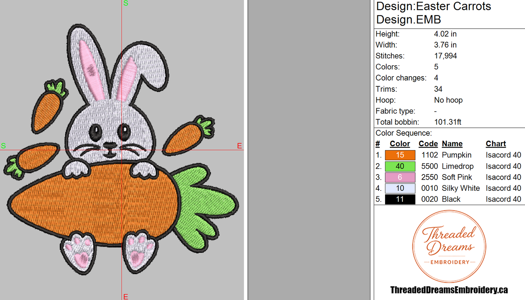Viewport: 525px width, 300px height.
Task: Click the Color changes value '4'
Action: click(436, 78)
